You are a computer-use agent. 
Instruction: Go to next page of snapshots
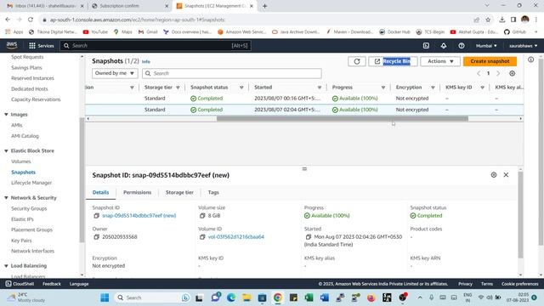498,74
